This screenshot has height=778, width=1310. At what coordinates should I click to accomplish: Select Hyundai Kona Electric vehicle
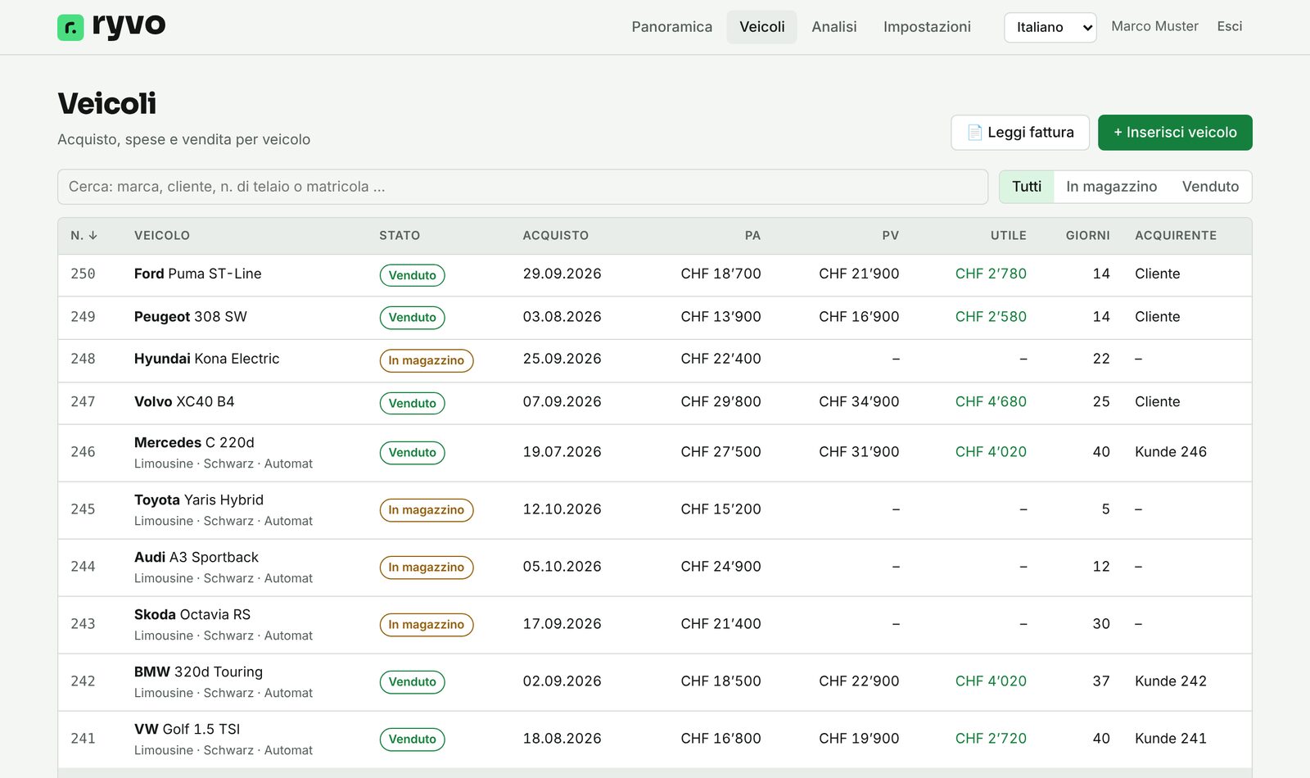655,360
